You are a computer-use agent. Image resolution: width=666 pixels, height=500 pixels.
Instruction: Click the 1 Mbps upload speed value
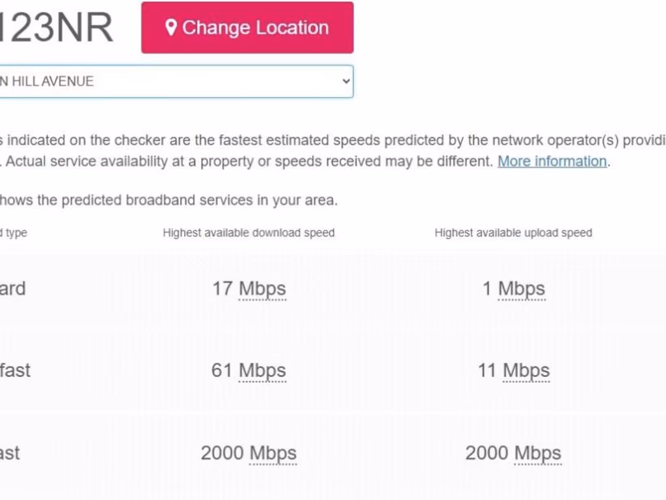[x=514, y=288]
